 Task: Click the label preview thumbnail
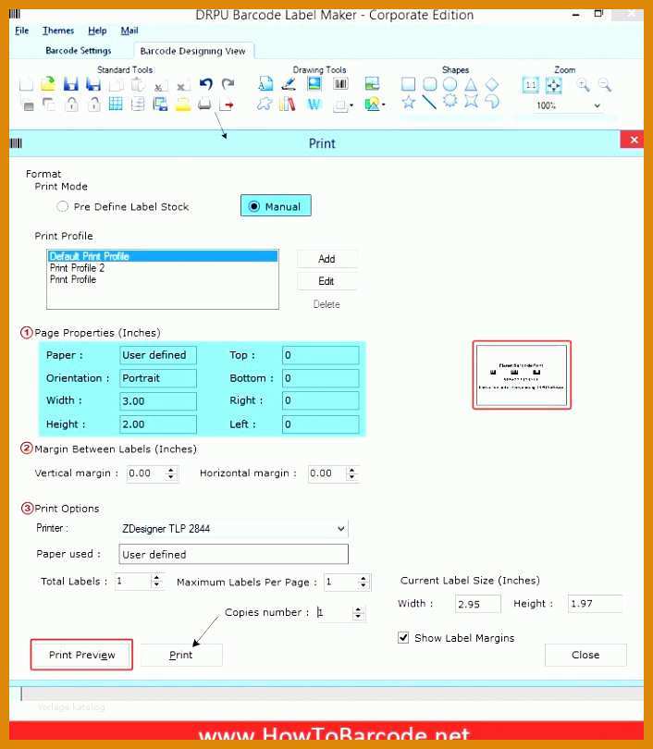[x=522, y=375]
